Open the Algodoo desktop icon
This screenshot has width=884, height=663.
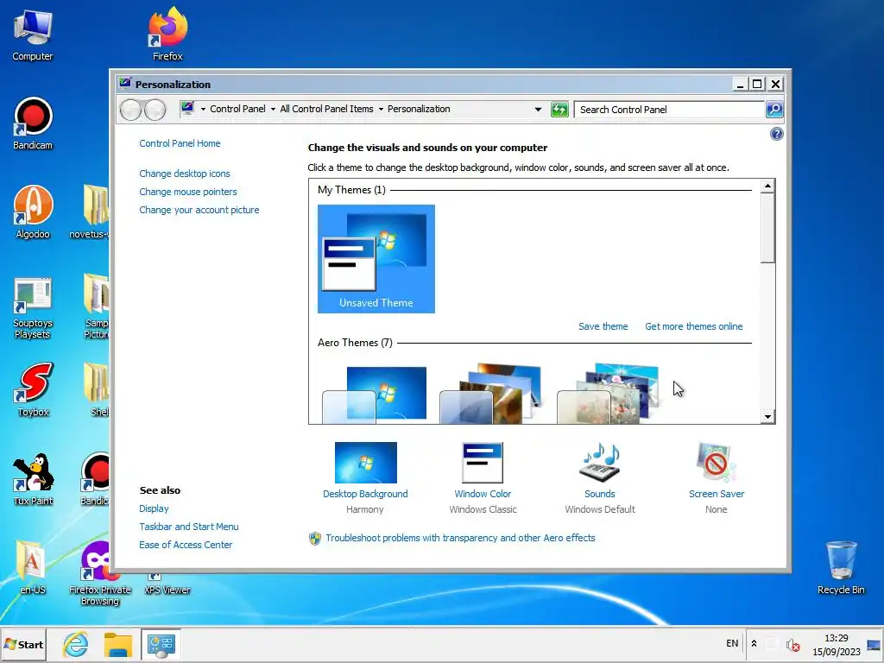[33, 212]
